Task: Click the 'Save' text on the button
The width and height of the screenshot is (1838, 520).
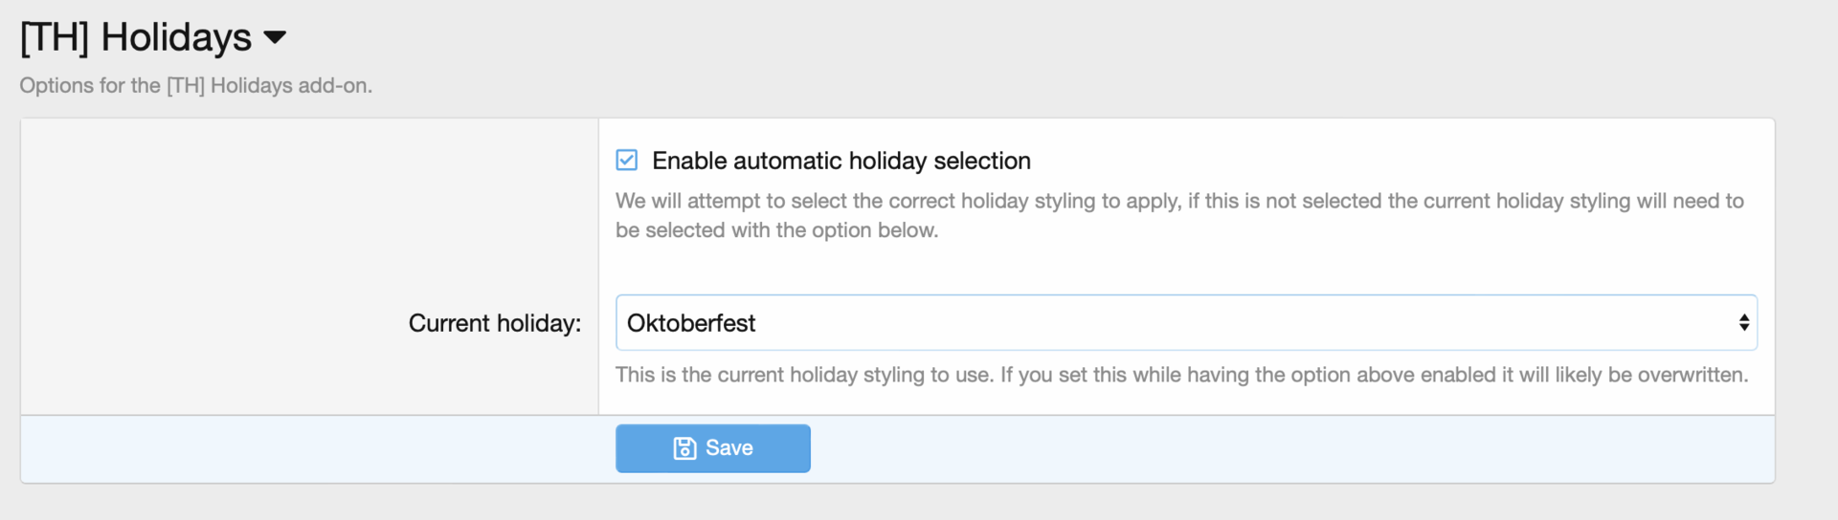Action: point(728,448)
